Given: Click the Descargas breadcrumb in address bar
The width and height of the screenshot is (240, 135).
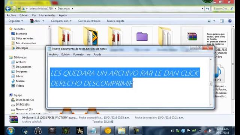Looking at the screenshot, I should [x=64, y=9].
